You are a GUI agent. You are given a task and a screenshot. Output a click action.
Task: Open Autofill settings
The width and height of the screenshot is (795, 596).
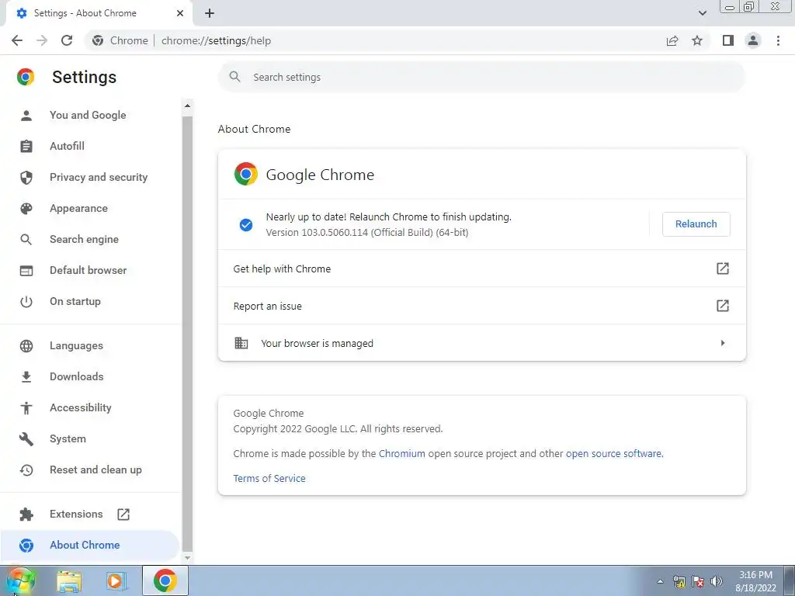pos(67,146)
